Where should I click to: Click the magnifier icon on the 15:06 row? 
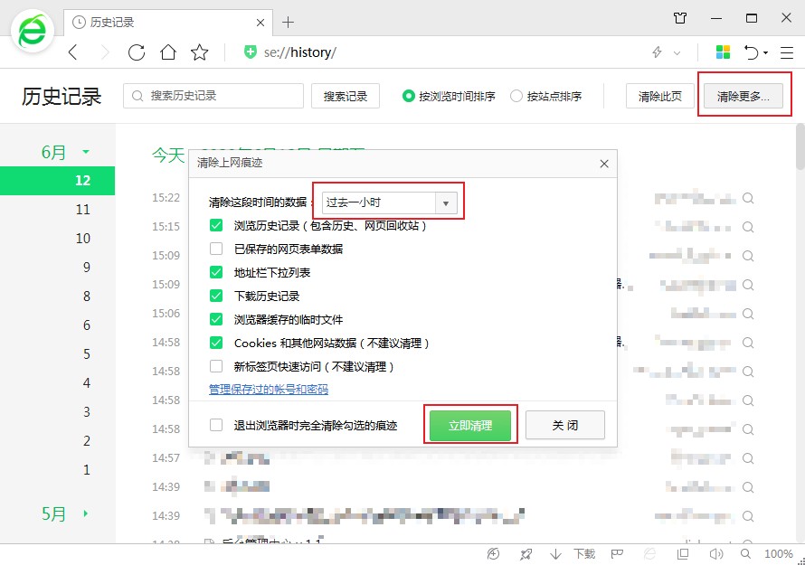point(748,314)
